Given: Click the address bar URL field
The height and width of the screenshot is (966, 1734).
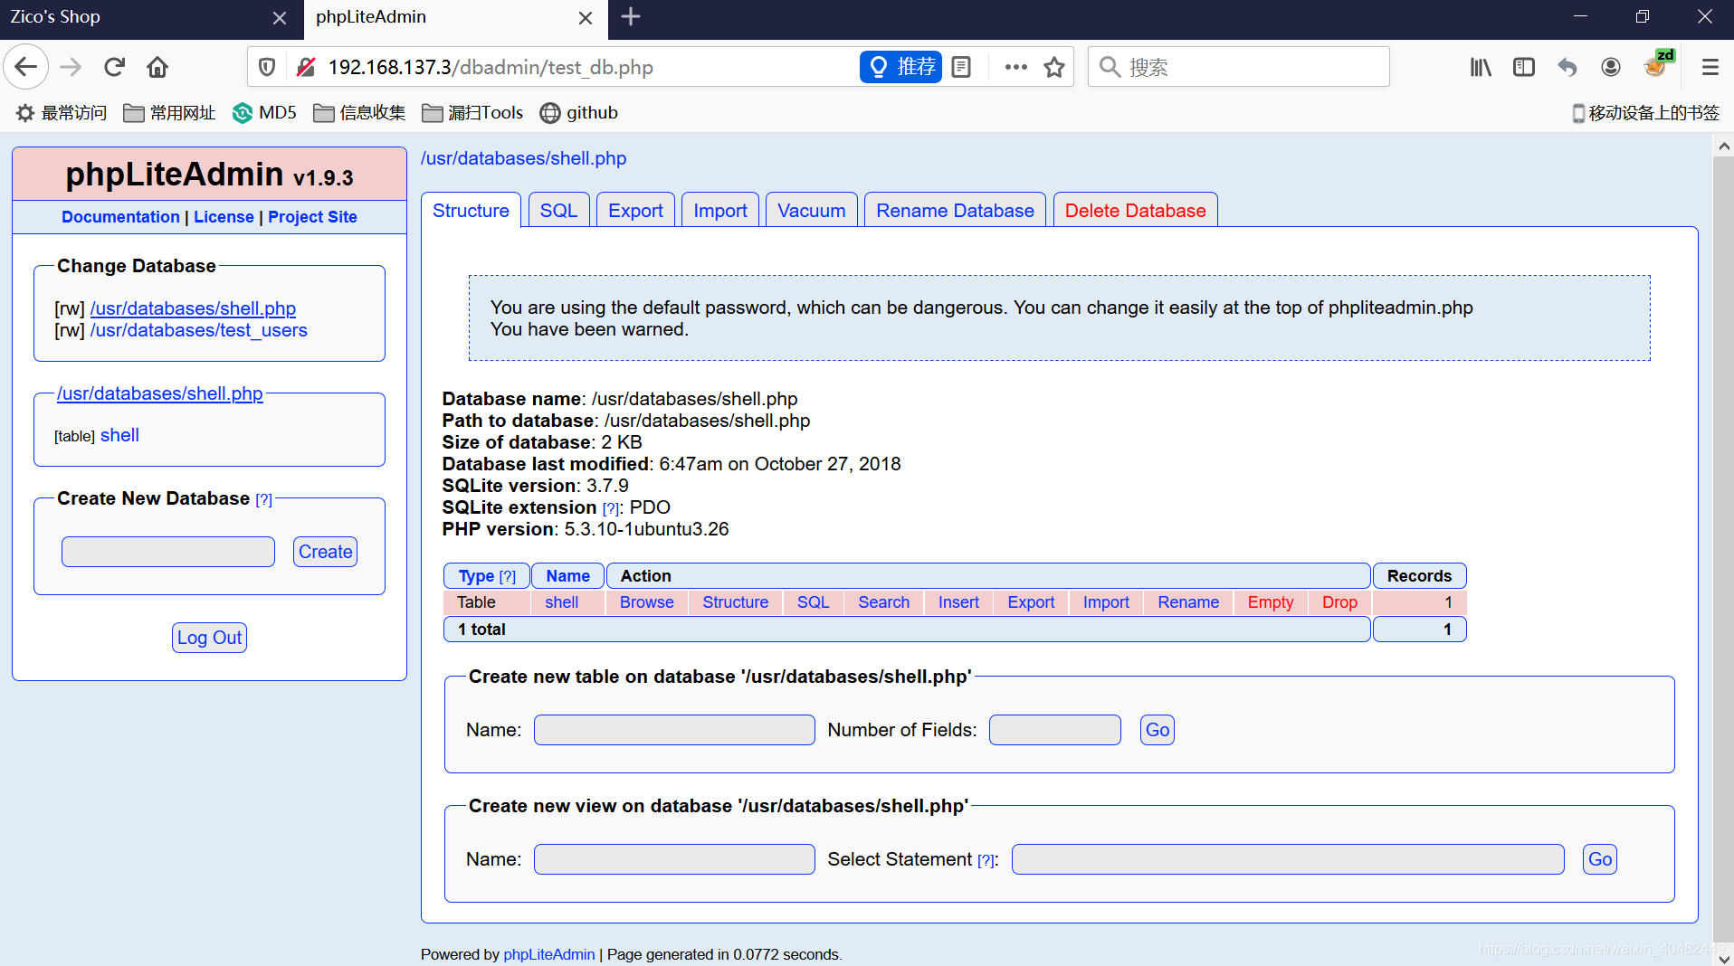Looking at the screenshot, I should [588, 67].
